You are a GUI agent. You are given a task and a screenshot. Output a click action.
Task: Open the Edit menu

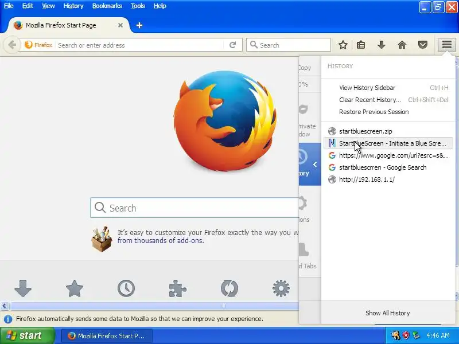tap(28, 6)
